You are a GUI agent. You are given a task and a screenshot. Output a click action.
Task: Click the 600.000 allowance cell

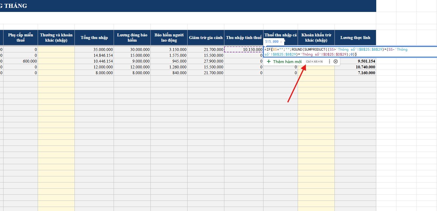[x=21, y=61]
